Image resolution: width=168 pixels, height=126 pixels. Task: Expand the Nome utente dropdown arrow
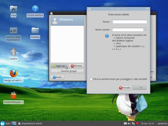point(145,30)
